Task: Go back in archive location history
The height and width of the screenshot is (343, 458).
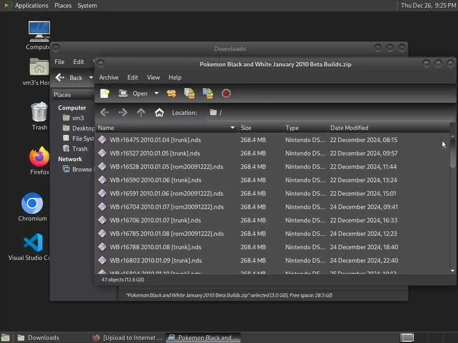Action: pos(105,112)
